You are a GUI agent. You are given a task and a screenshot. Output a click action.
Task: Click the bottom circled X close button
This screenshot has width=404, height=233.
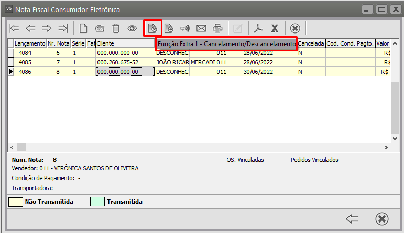(382, 218)
